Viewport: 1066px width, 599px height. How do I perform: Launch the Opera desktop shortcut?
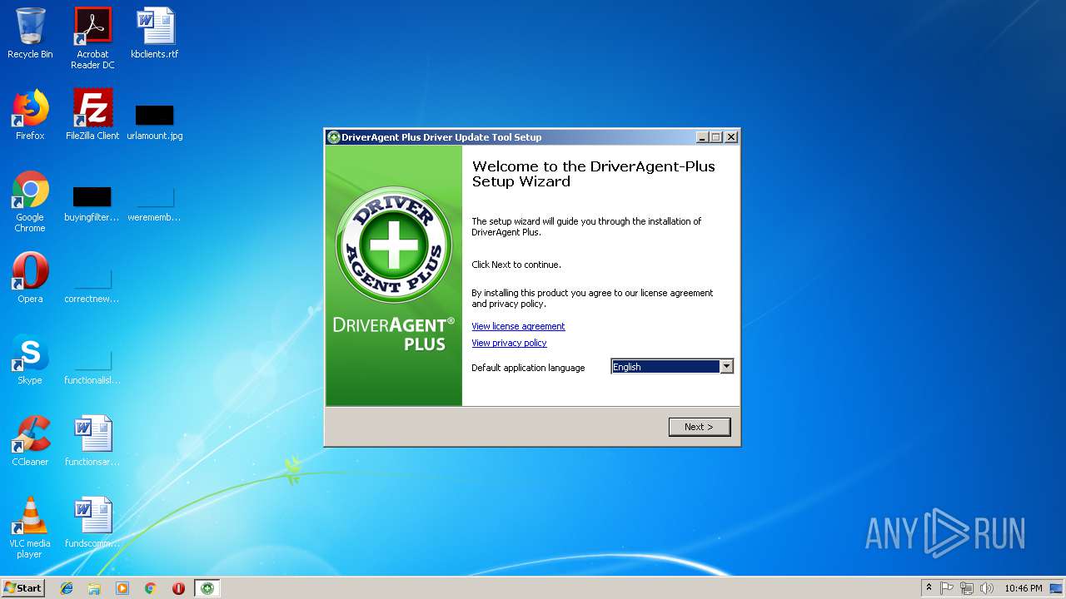[30, 278]
